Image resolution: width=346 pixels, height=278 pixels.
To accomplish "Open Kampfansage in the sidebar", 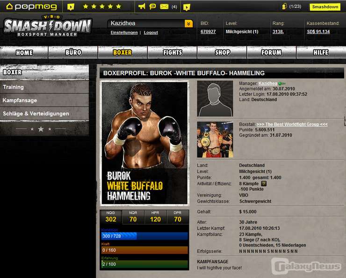I will (44, 100).
